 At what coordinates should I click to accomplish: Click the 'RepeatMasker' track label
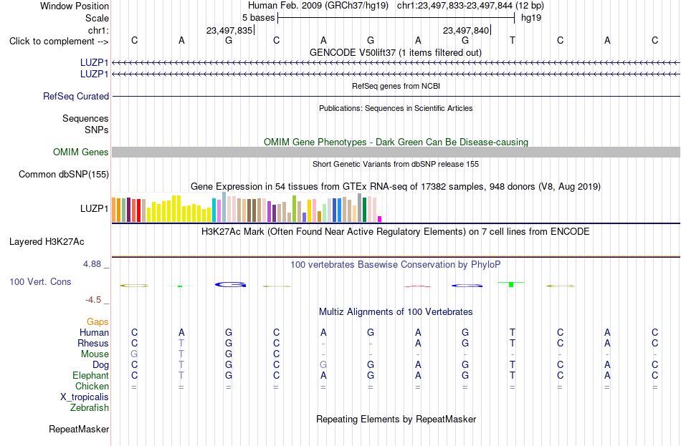point(79,429)
